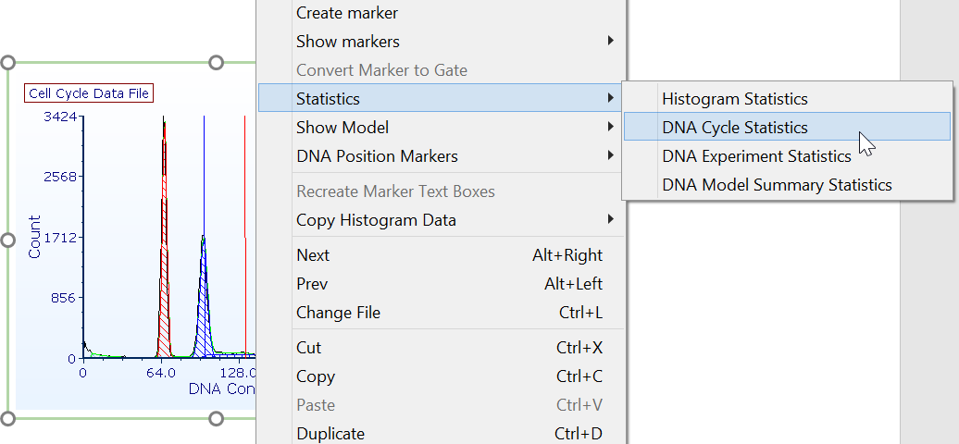The image size is (959, 444).
Task: Cut the selected histogram
Action: click(308, 348)
